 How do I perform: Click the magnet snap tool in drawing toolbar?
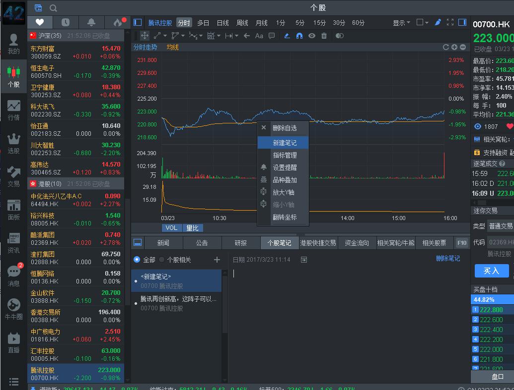[x=299, y=36]
